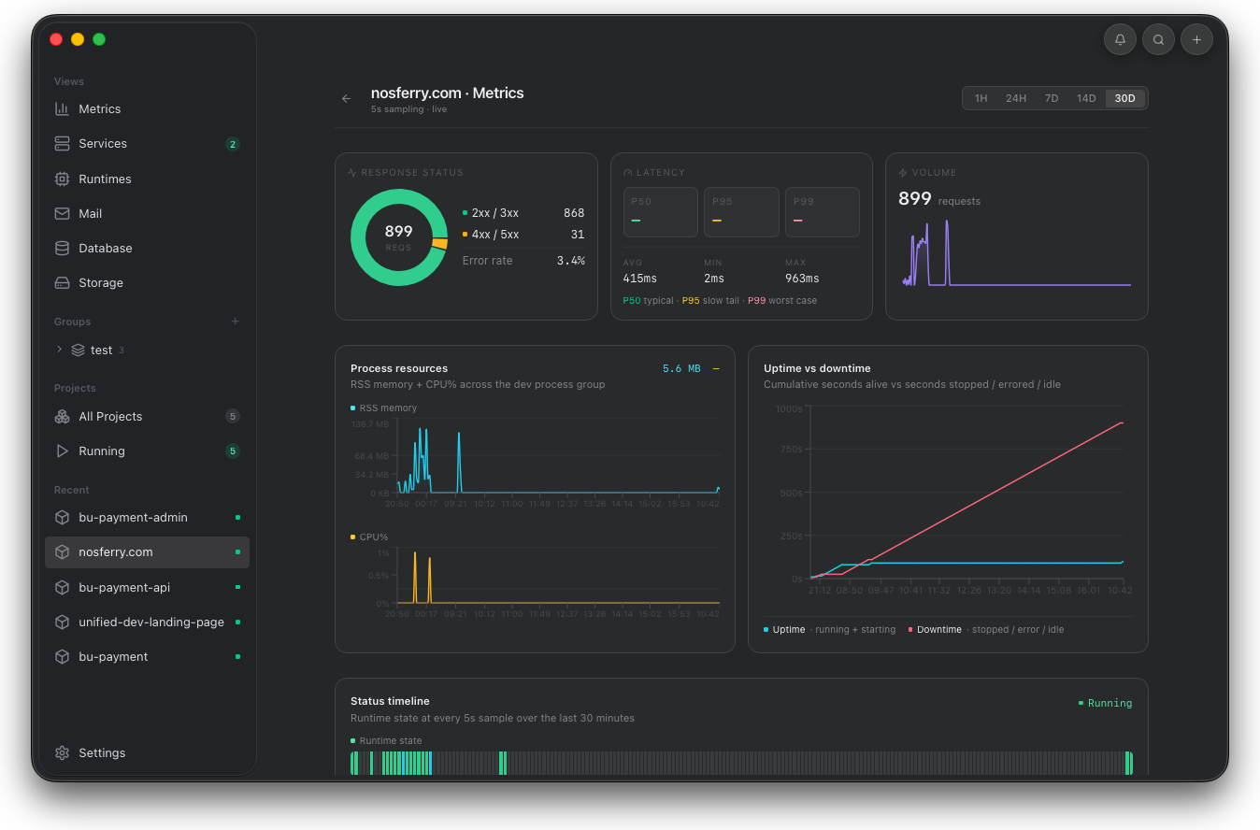Image resolution: width=1260 pixels, height=830 pixels.
Task: Click the 899 REQS donut center
Action: tap(399, 236)
